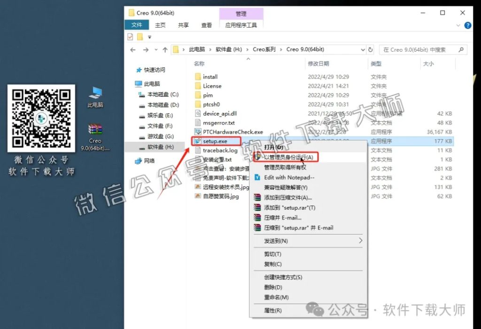Image resolution: width=481 pixels, height=329 pixels.
Task: Go forward with the right arrow button
Action: pos(146,50)
